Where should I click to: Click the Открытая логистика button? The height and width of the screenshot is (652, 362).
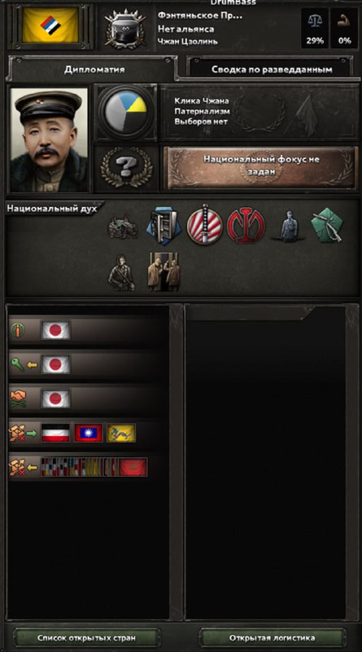[272, 637]
